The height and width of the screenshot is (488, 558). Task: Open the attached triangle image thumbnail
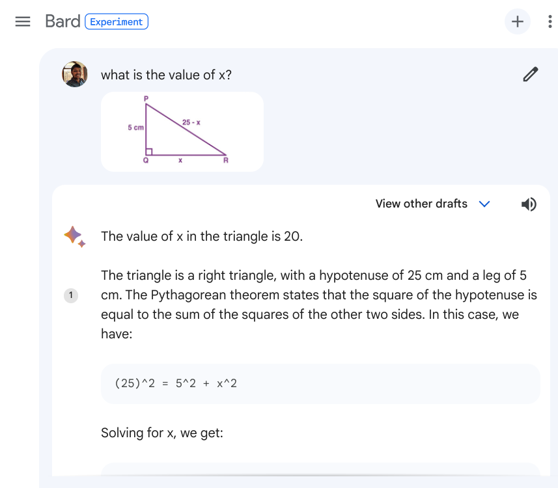tap(182, 131)
